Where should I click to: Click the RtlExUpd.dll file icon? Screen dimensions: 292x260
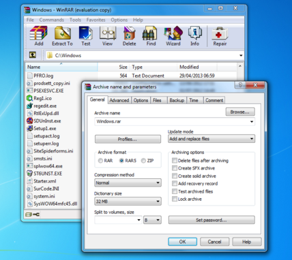(29, 114)
